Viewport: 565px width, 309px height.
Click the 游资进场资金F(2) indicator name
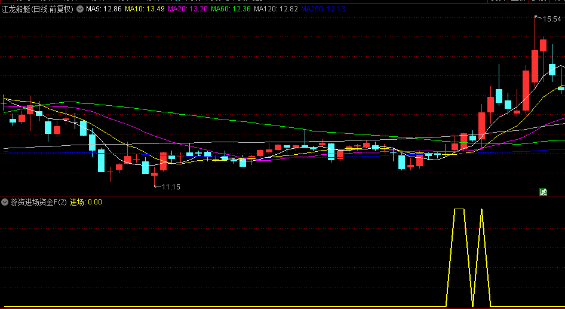(39, 202)
